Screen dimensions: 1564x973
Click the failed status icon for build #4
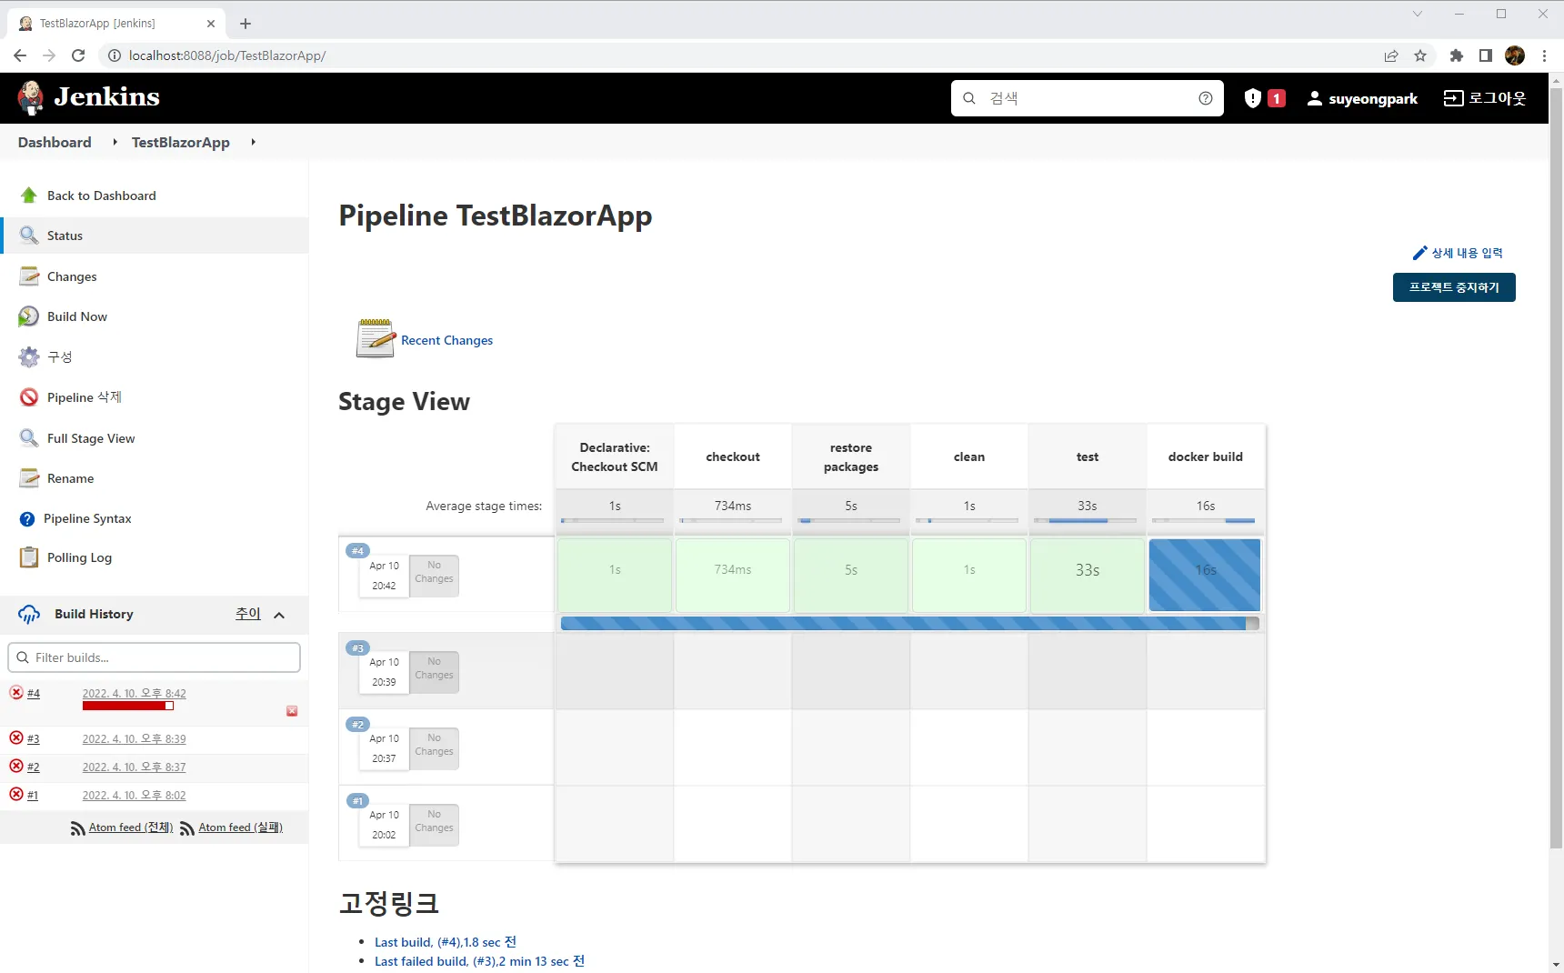[16, 693]
